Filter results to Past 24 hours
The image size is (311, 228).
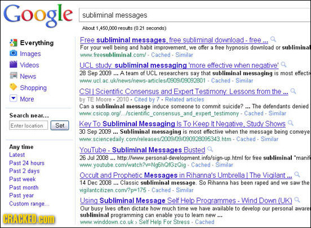point(27,163)
